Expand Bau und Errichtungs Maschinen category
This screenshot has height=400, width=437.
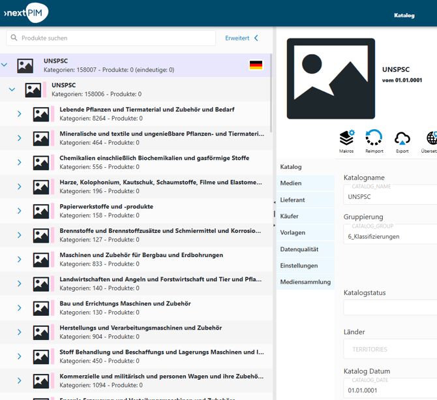click(19, 308)
